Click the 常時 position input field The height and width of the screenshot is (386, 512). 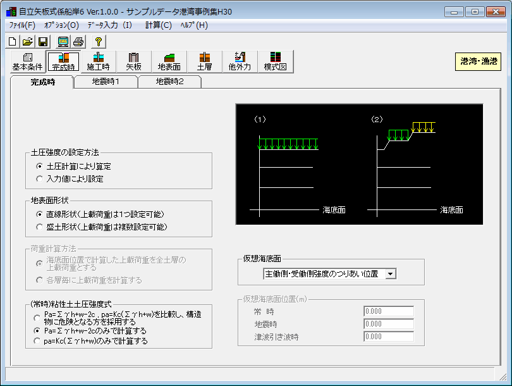tap(389, 311)
